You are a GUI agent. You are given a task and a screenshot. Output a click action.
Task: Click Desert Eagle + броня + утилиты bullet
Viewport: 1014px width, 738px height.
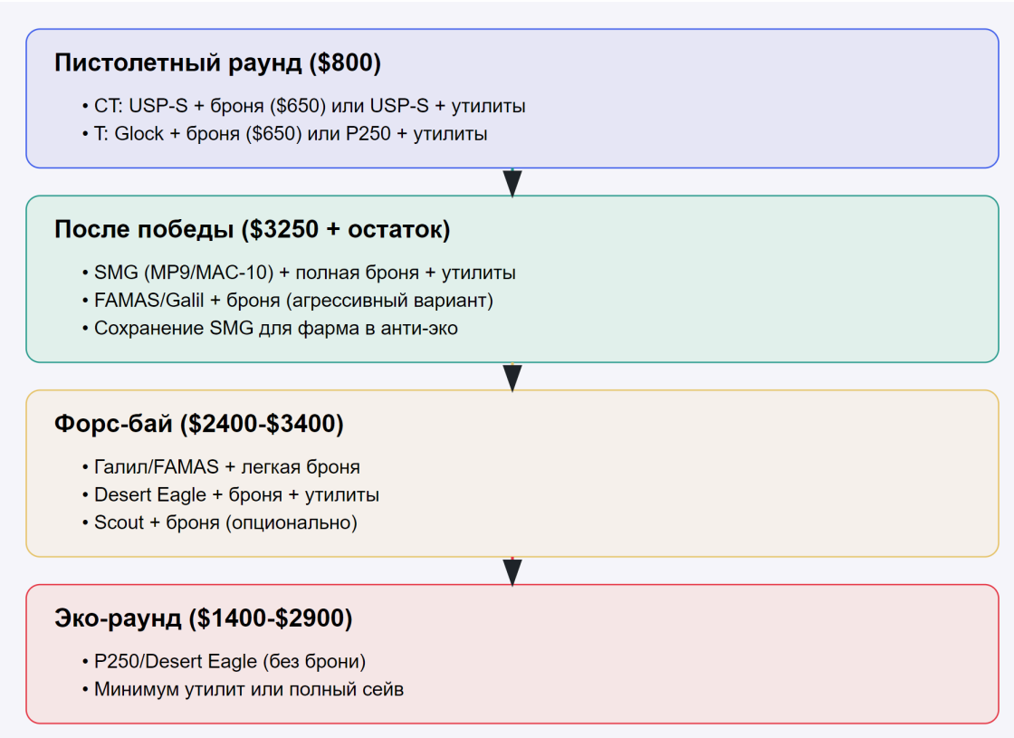(x=235, y=495)
